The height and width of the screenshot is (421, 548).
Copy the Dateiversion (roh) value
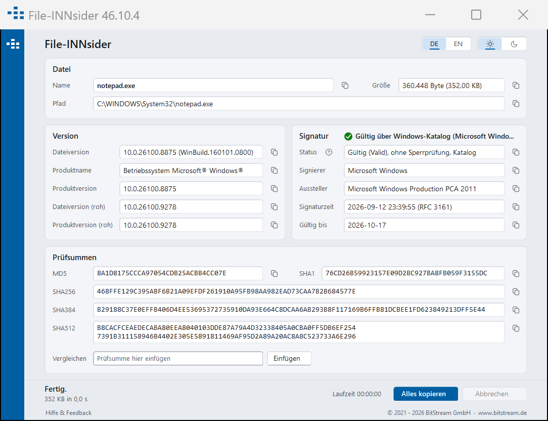(275, 207)
